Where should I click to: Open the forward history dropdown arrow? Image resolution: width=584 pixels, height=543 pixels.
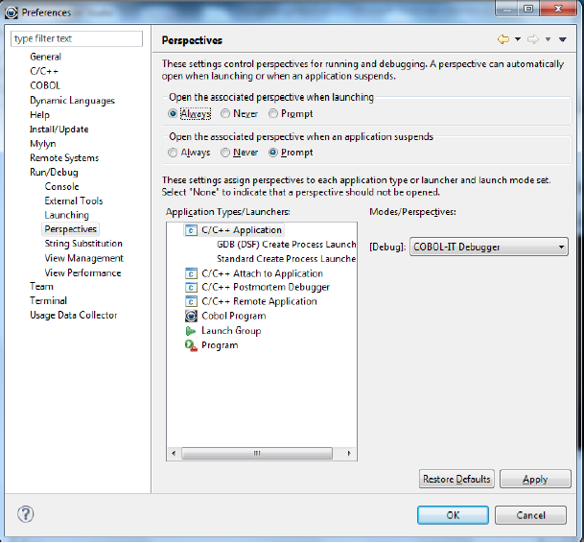[x=548, y=39]
